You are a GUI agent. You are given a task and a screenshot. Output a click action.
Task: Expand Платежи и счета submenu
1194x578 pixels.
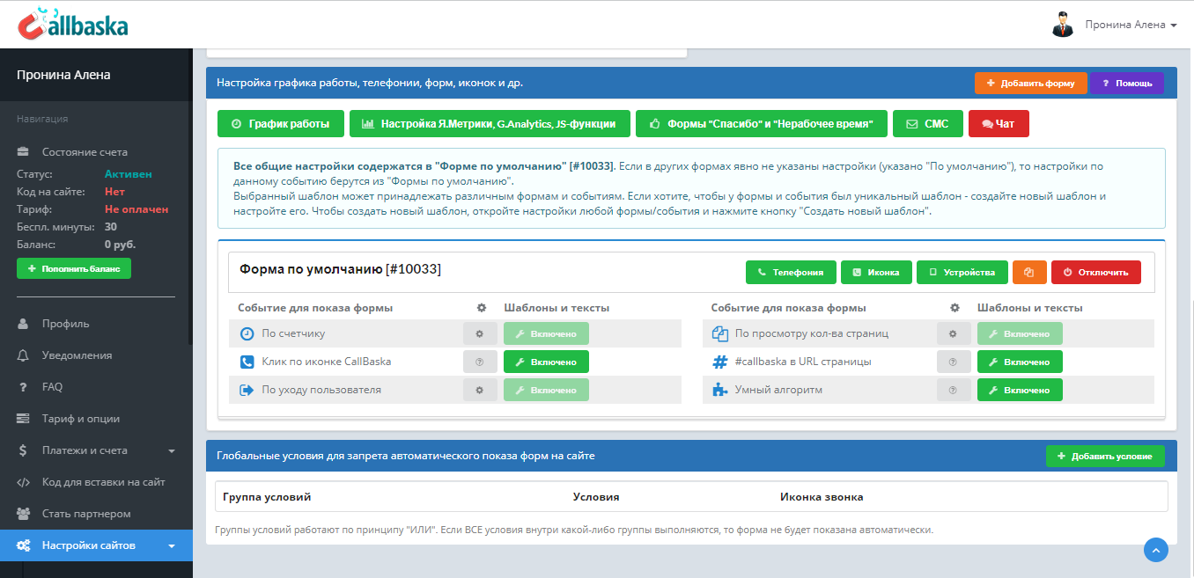[x=96, y=450]
